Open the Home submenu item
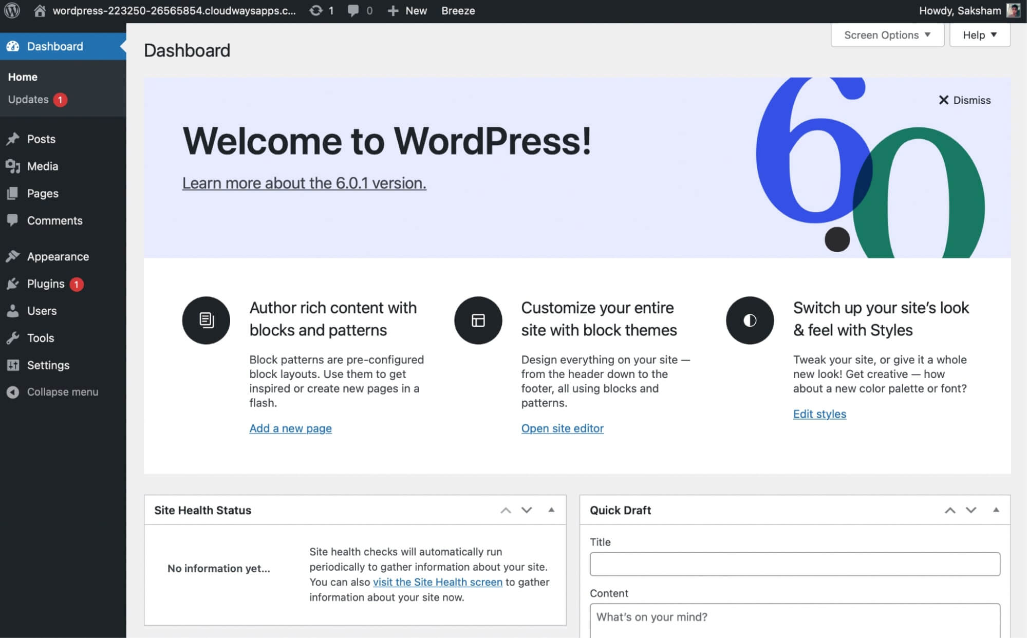 (x=23, y=77)
